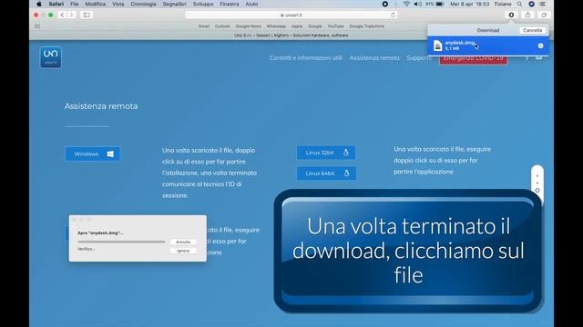Open the Google bookmark
Image resolution: width=583 pixels, height=327 pixels.
[x=315, y=26]
